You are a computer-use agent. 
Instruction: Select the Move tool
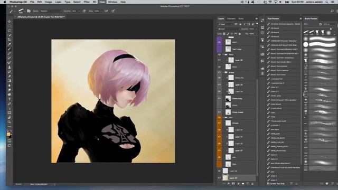10,21
